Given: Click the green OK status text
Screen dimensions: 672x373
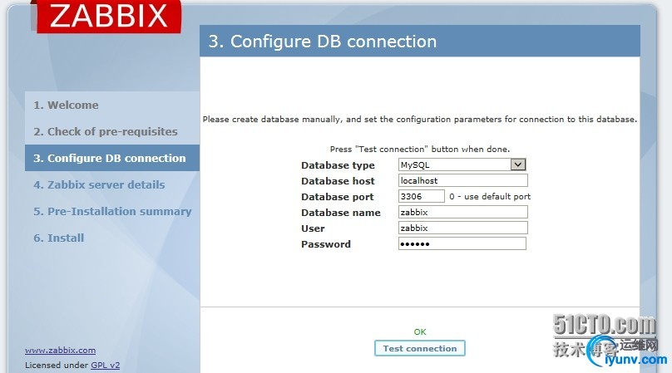Looking at the screenshot, I should point(420,332).
